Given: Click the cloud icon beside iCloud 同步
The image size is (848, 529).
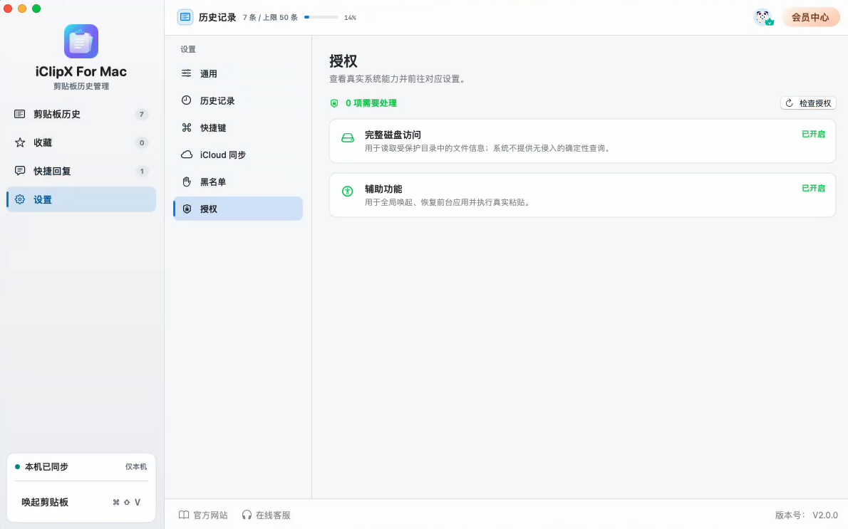Looking at the screenshot, I should coord(187,154).
